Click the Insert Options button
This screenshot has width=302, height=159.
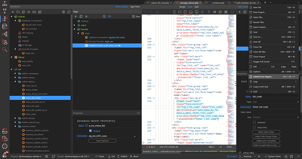[x=102, y=141]
